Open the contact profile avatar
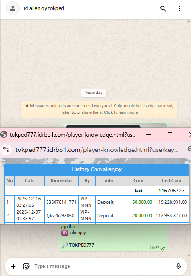The image size is (191, 276). (13, 8)
